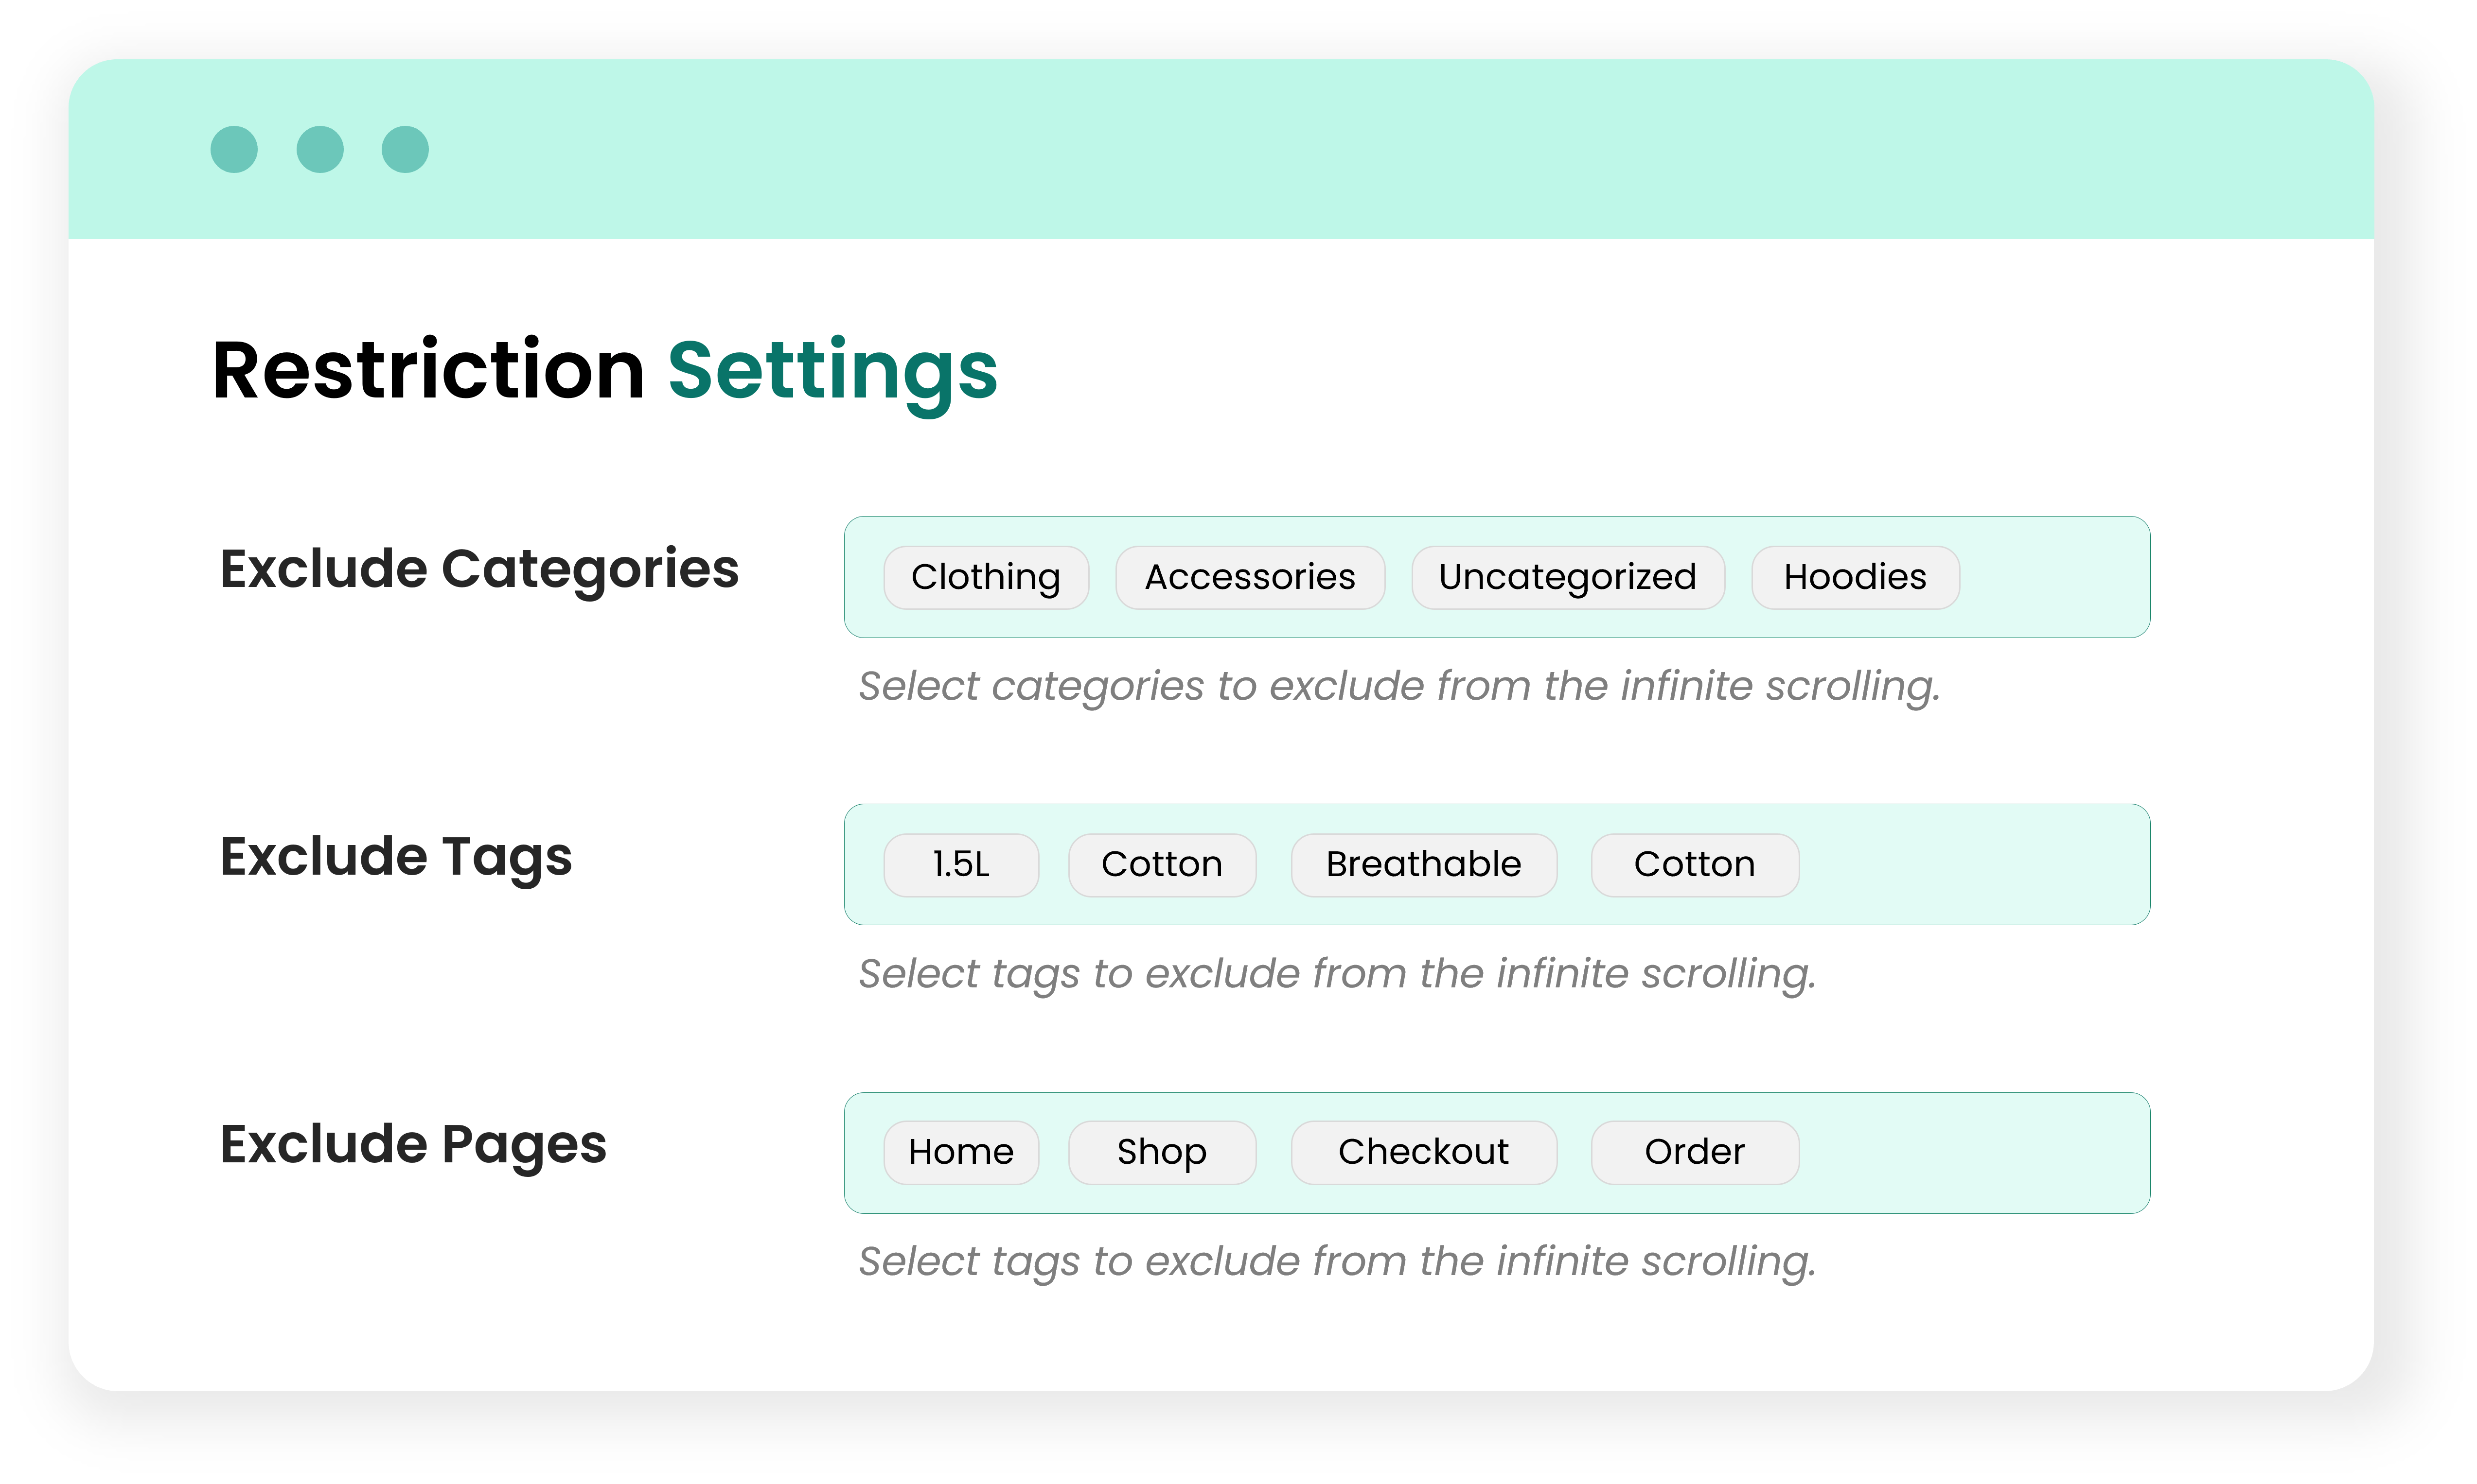
Task: Click the Shop page chip
Action: 1162,1152
